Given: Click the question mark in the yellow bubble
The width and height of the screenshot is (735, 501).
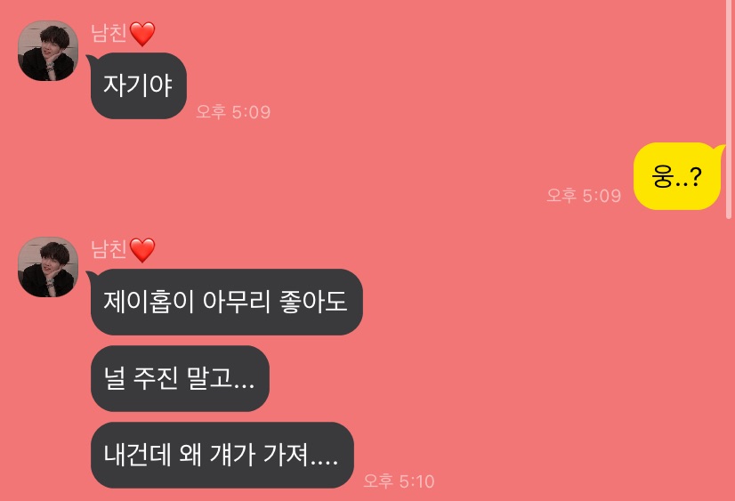Looking at the screenshot, I should click(x=695, y=177).
